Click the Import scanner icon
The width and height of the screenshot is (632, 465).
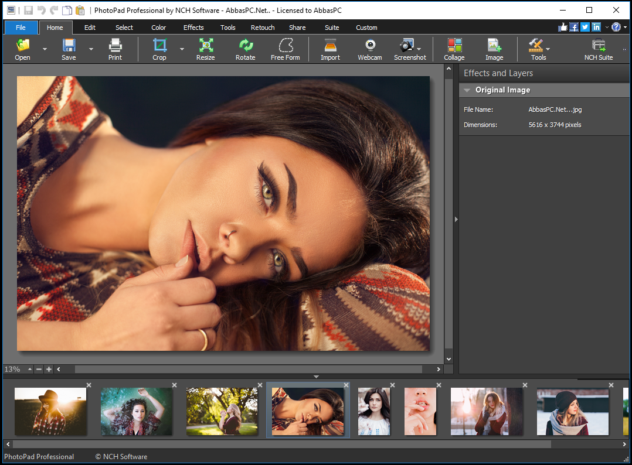pyautogui.click(x=330, y=45)
